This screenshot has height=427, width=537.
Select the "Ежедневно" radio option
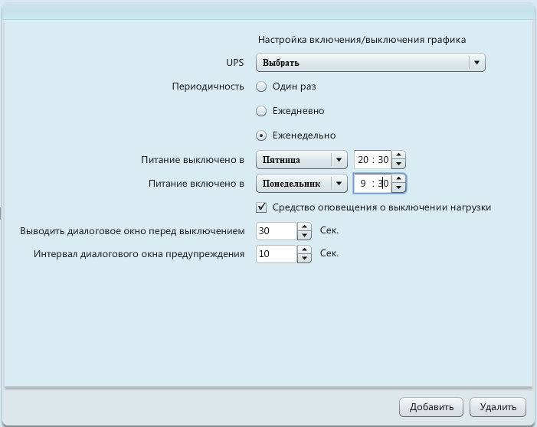pyautogui.click(x=261, y=111)
